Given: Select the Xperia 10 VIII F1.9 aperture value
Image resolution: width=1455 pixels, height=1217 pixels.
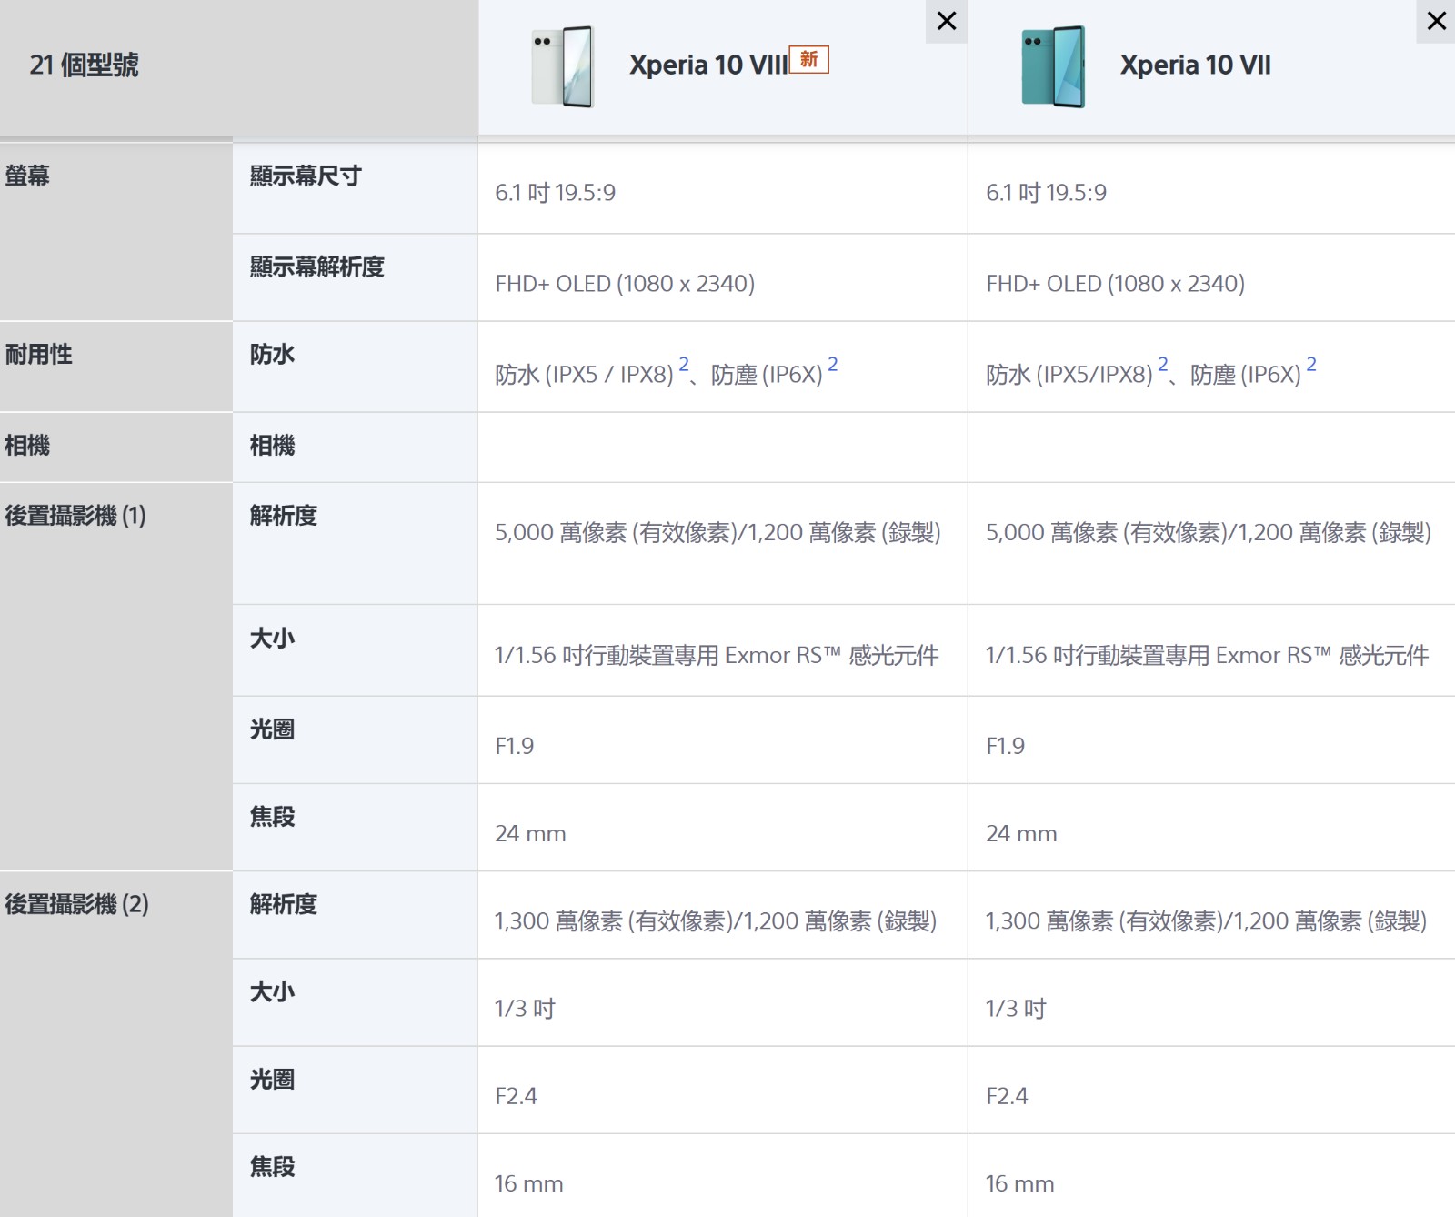Looking at the screenshot, I should (x=514, y=746).
